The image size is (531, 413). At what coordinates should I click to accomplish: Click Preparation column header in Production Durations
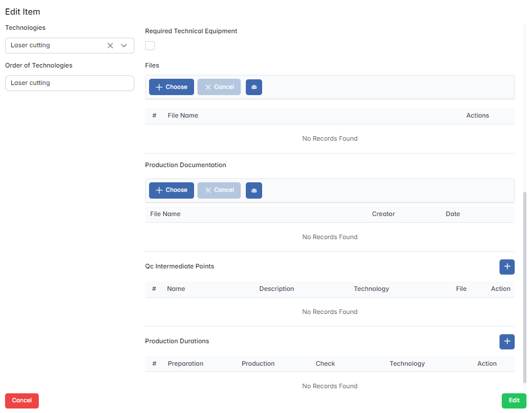pos(185,363)
